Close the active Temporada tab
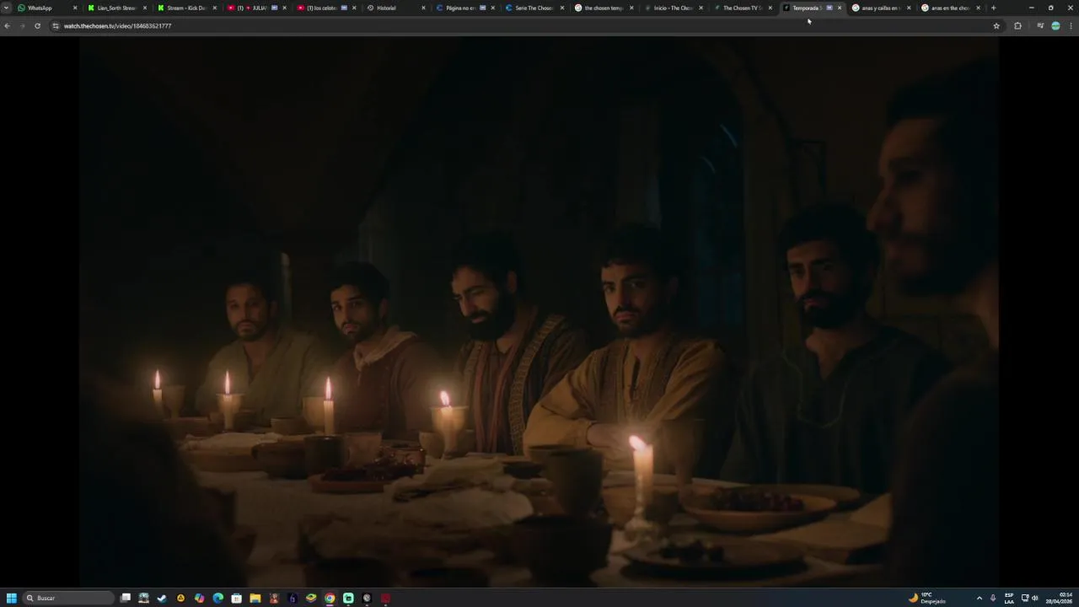 840,8
